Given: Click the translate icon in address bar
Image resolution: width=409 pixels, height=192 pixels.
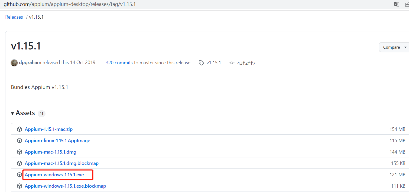Looking at the screenshot, I should [397, 4].
